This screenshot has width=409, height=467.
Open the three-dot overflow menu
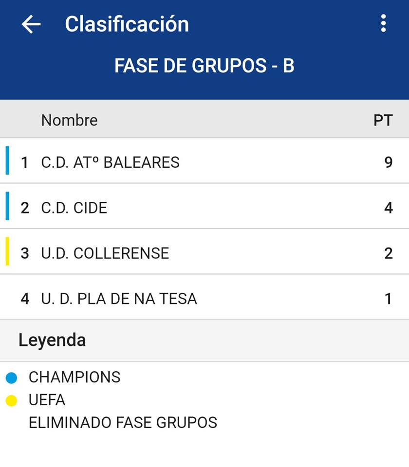[x=384, y=23]
